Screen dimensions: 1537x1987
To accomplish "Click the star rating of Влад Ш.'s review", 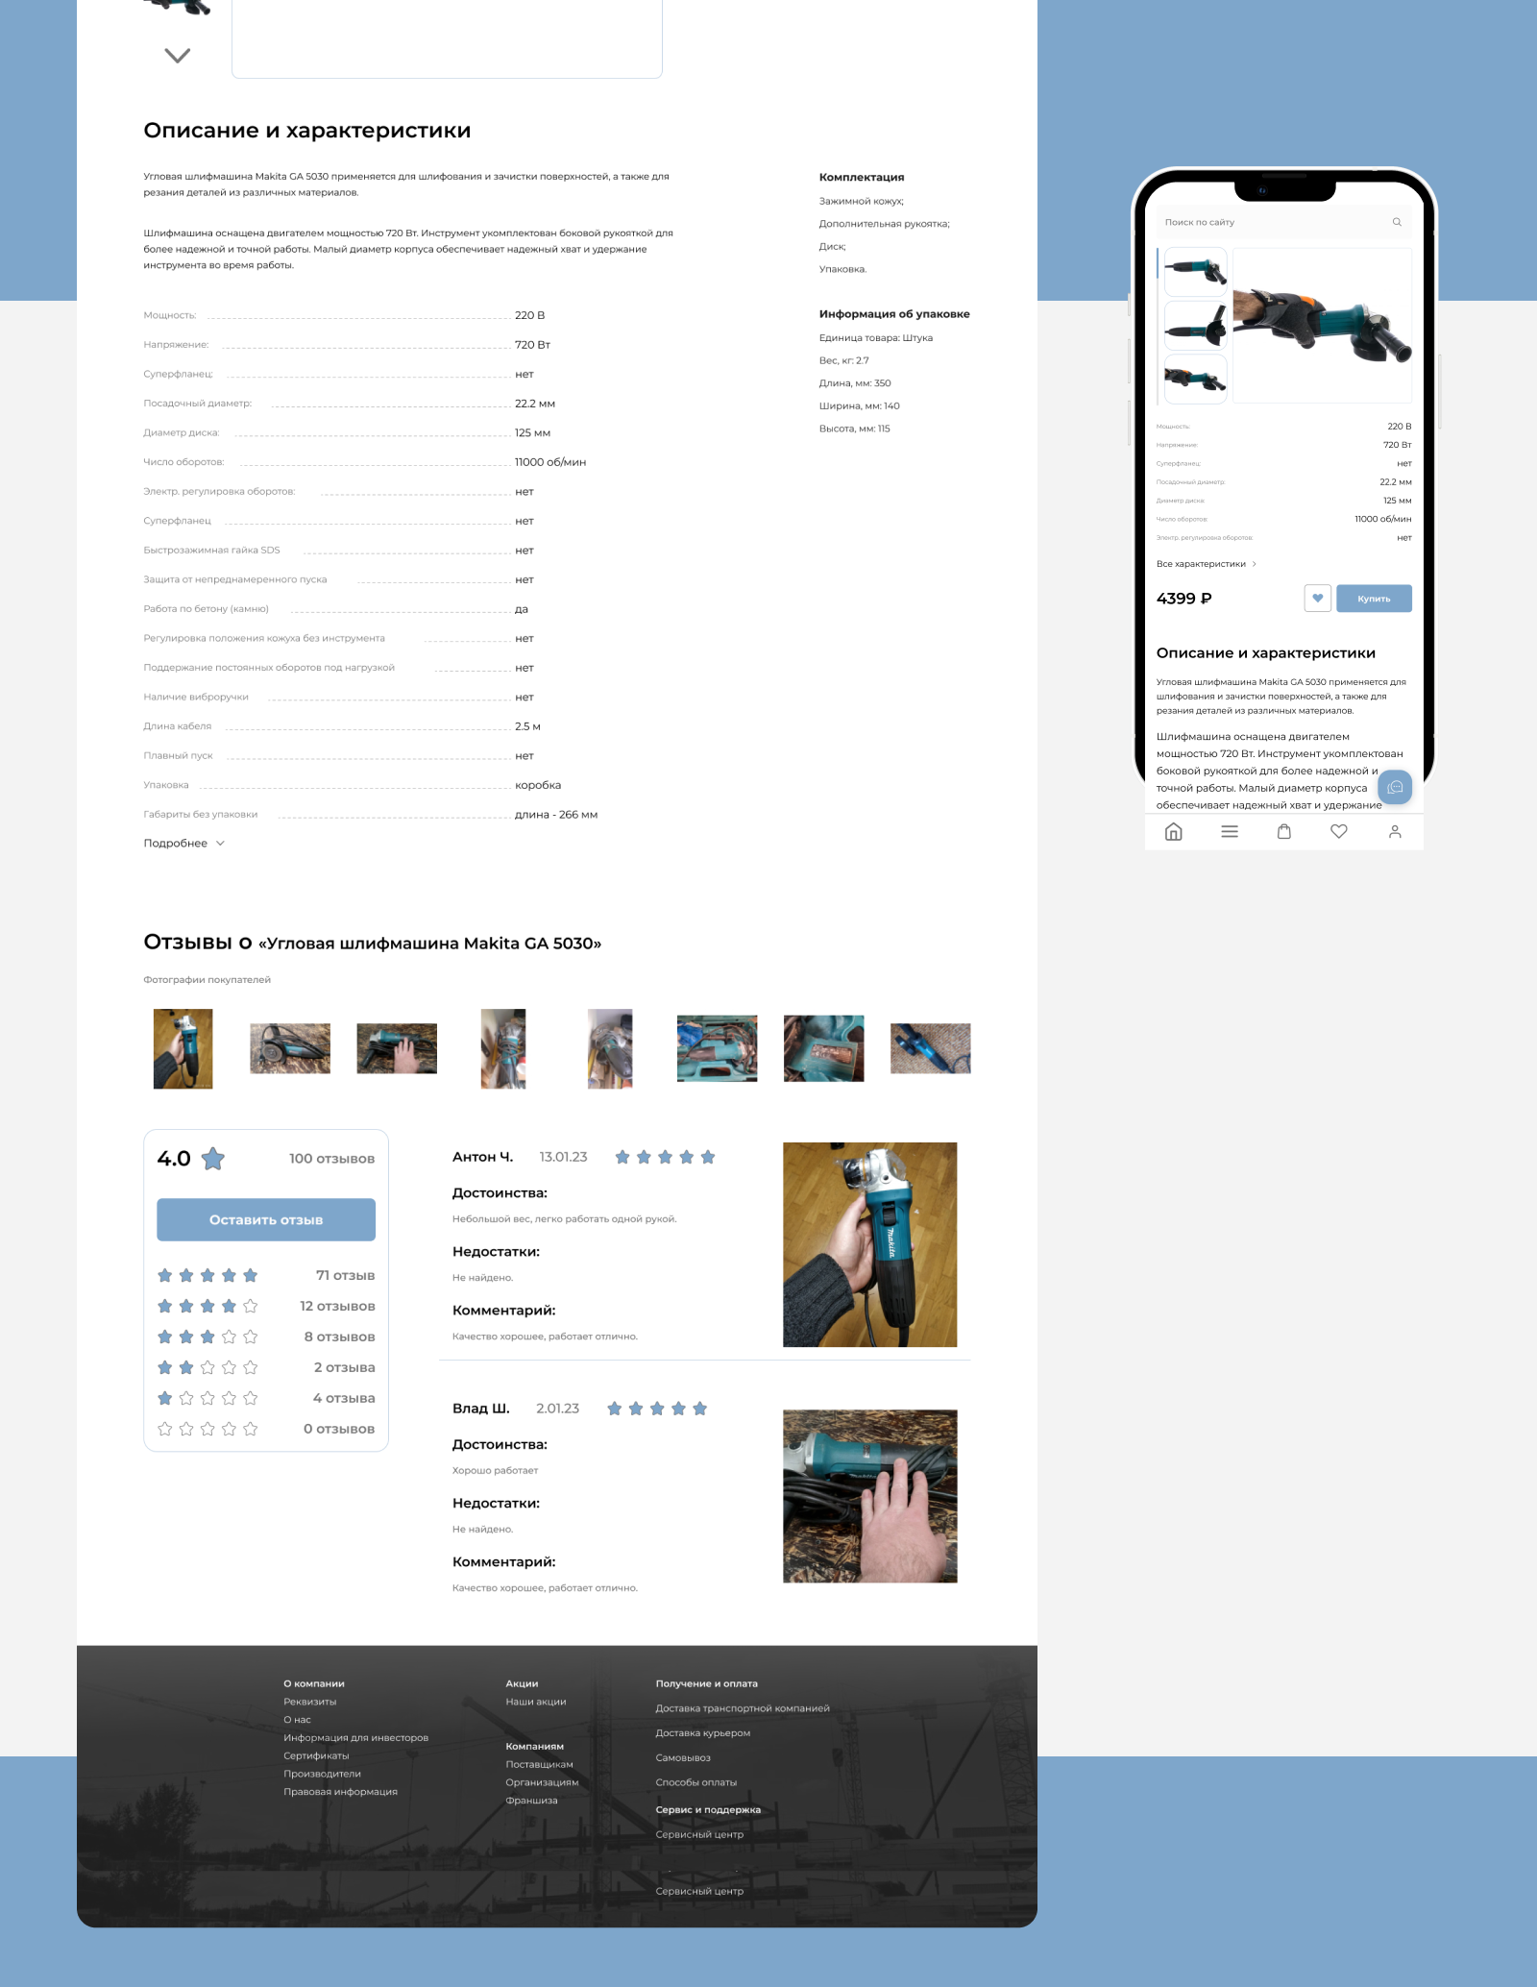I will click(657, 1409).
